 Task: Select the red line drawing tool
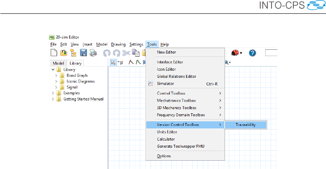[x=131, y=62]
